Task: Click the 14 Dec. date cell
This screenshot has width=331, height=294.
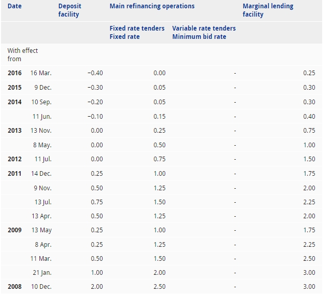Action: 41,174
